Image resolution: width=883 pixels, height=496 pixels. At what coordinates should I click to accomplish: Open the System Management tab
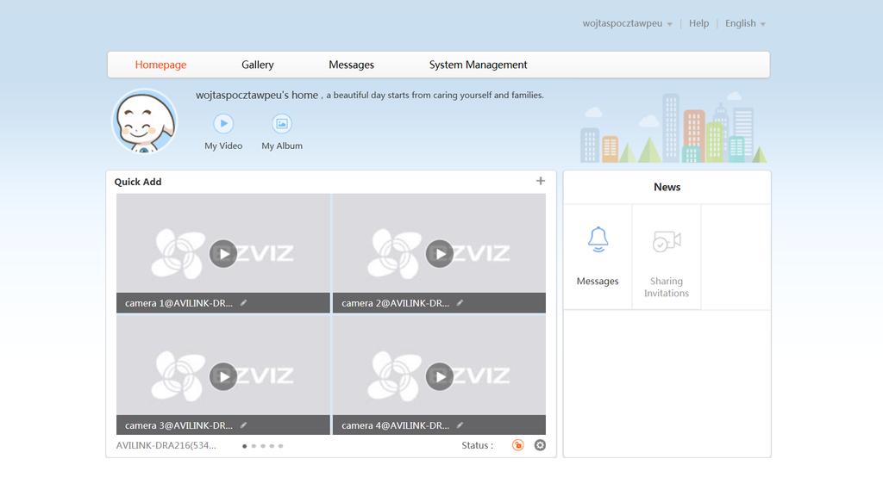(478, 65)
